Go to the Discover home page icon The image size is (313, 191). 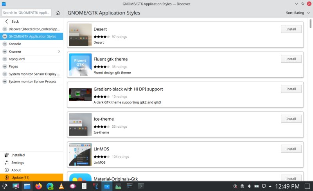tap(58, 13)
